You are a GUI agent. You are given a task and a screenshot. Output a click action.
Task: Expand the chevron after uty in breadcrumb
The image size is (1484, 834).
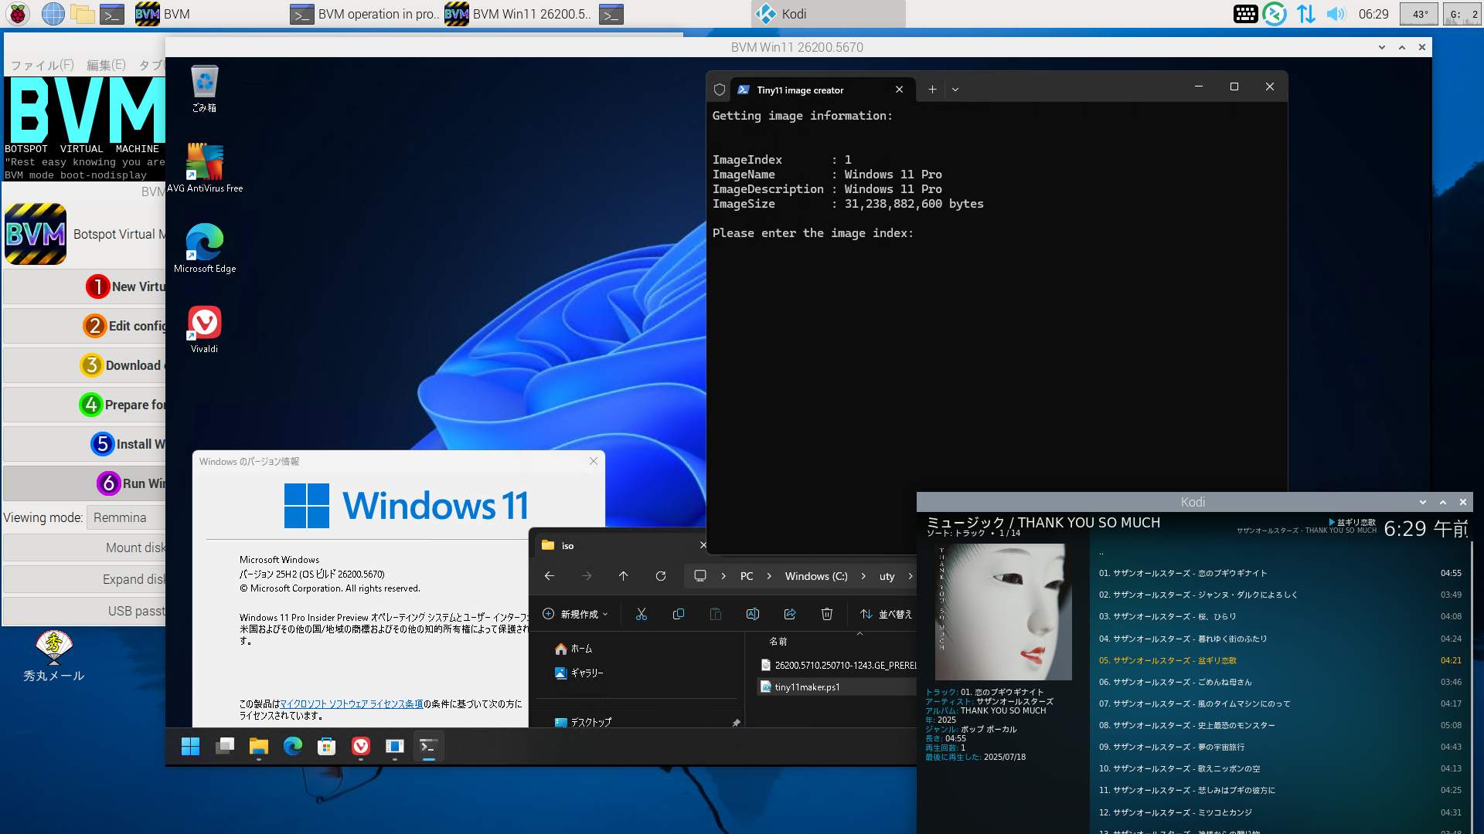910,576
